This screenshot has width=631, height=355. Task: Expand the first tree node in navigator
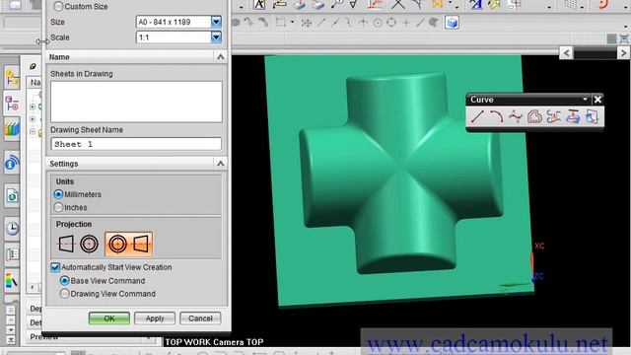coord(33,106)
